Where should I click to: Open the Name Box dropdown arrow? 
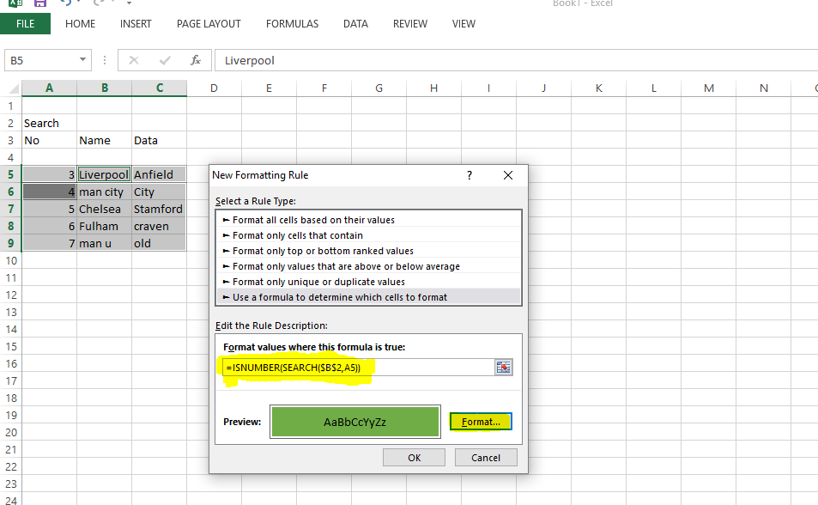click(83, 60)
